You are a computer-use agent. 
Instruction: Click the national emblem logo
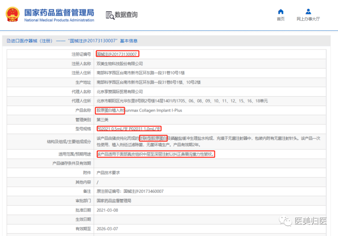[13, 15]
